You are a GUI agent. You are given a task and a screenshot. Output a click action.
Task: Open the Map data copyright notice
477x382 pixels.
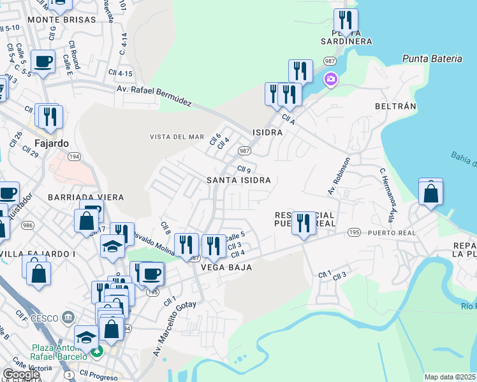450,377
